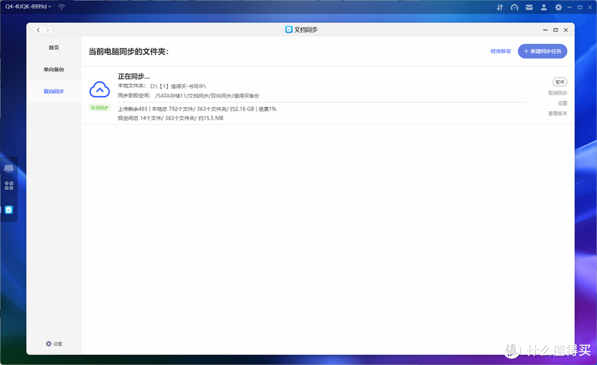Open the mail messages icon

pyautogui.click(x=529, y=7)
